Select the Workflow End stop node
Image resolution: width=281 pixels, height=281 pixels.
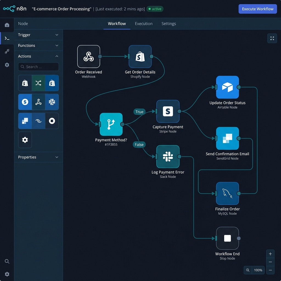[x=227, y=238]
